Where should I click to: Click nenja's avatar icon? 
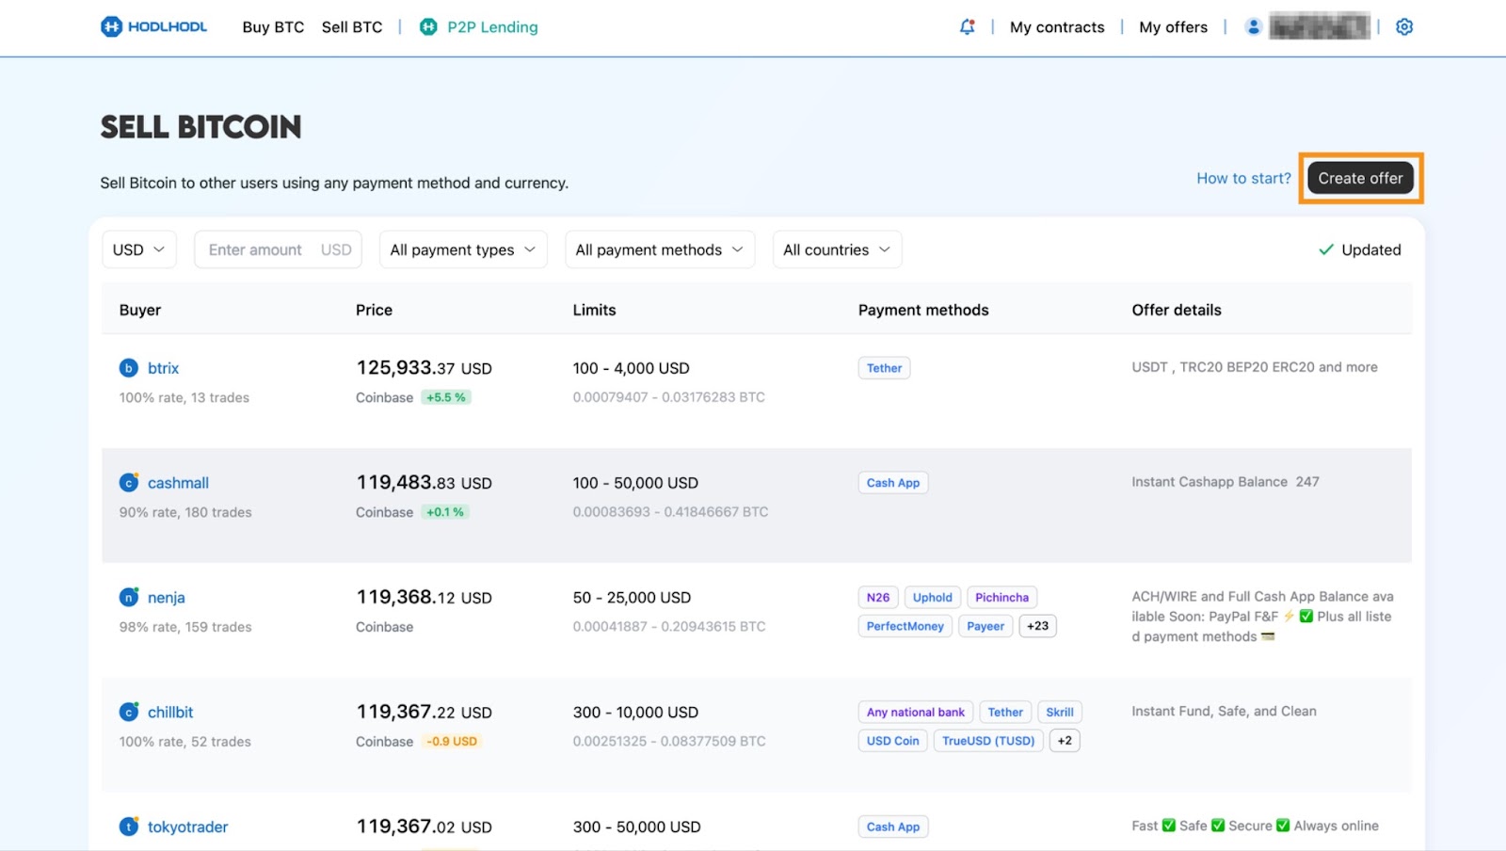pos(129,598)
